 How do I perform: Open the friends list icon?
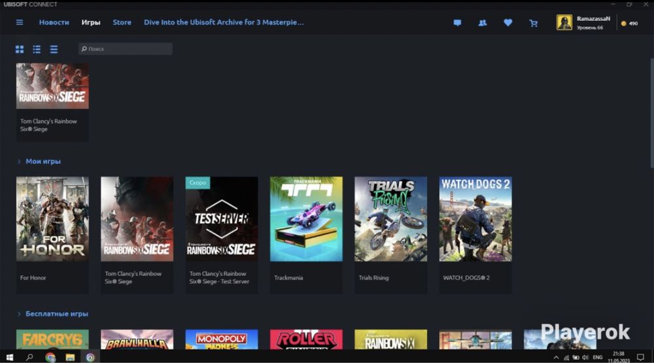(x=483, y=23)
